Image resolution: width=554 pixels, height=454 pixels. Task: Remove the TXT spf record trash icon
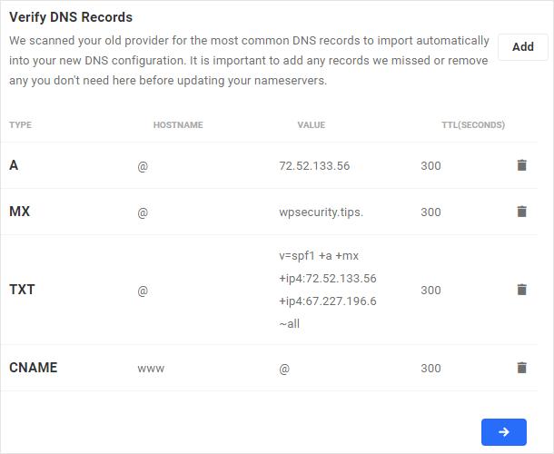pos(522,290)
